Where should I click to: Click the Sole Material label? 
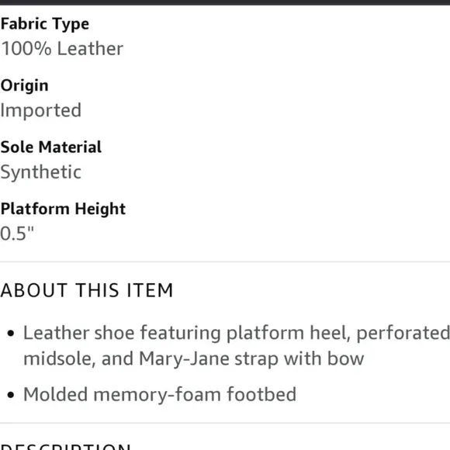pyautogui.click(x=51, y=147)
